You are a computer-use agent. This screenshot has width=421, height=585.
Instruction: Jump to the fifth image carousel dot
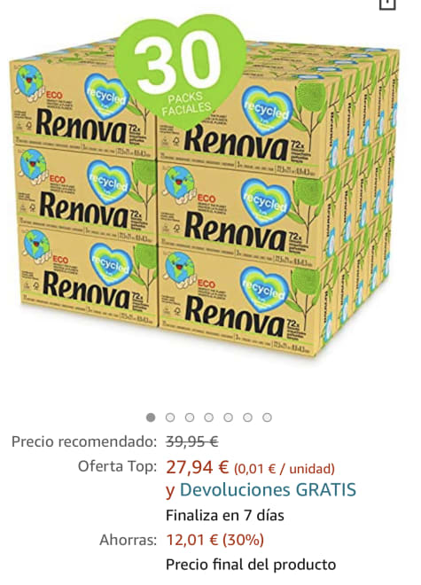pyautogui.click(x=229, y=417)
